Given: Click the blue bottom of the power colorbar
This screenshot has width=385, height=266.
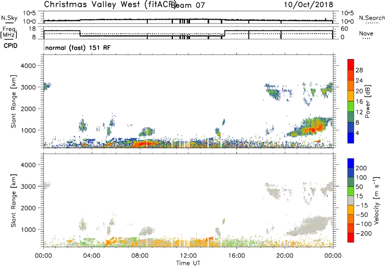Looking at the screenshot, I should point(351,138).
